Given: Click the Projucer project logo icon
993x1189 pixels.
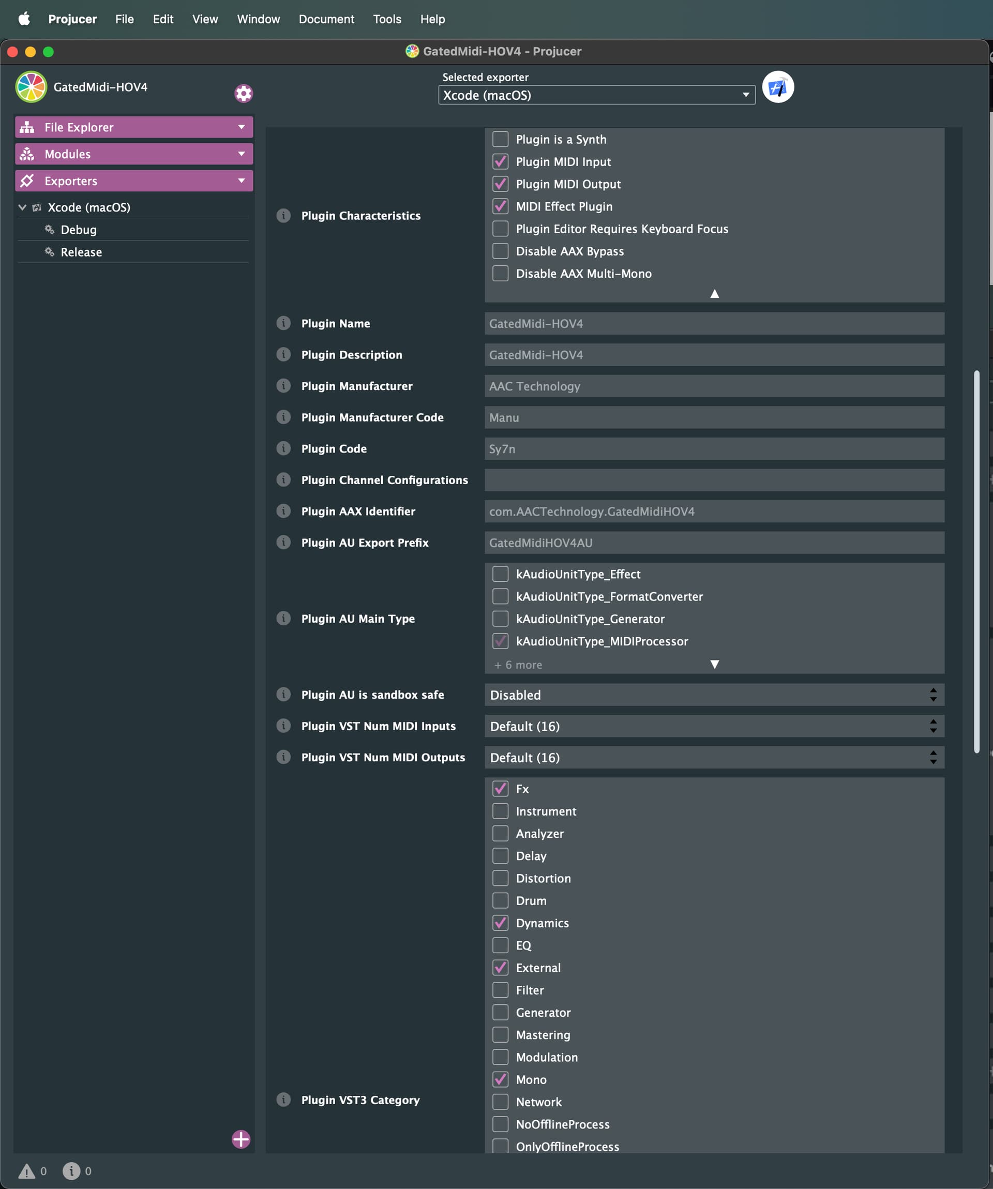Looking at the screenshot, I should click(31, 87).
